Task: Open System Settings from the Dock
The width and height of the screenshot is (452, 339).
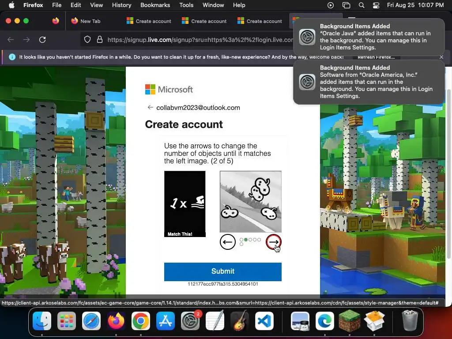Action: 190,321
